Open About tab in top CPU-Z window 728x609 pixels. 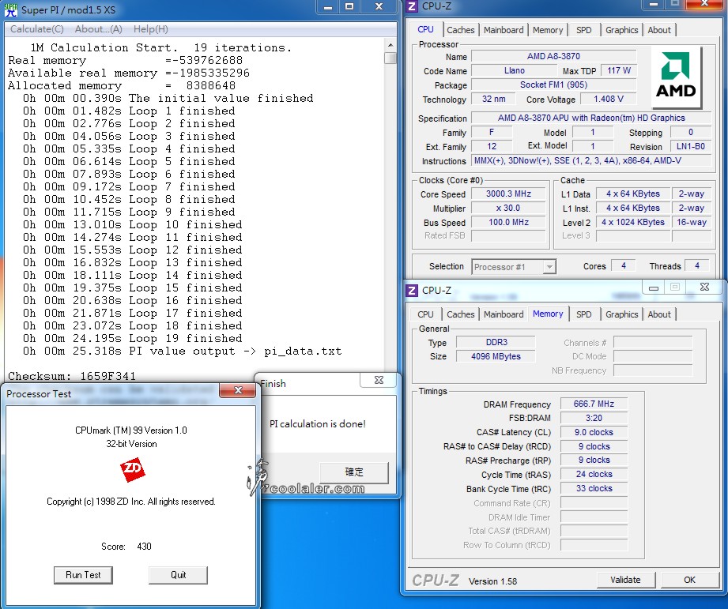[658, 30]
